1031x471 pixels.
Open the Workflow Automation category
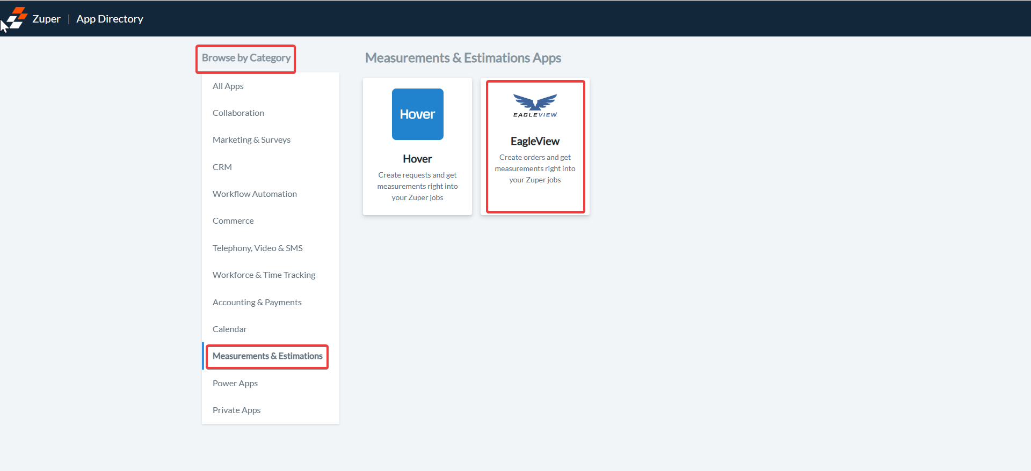tap(271, 194)
